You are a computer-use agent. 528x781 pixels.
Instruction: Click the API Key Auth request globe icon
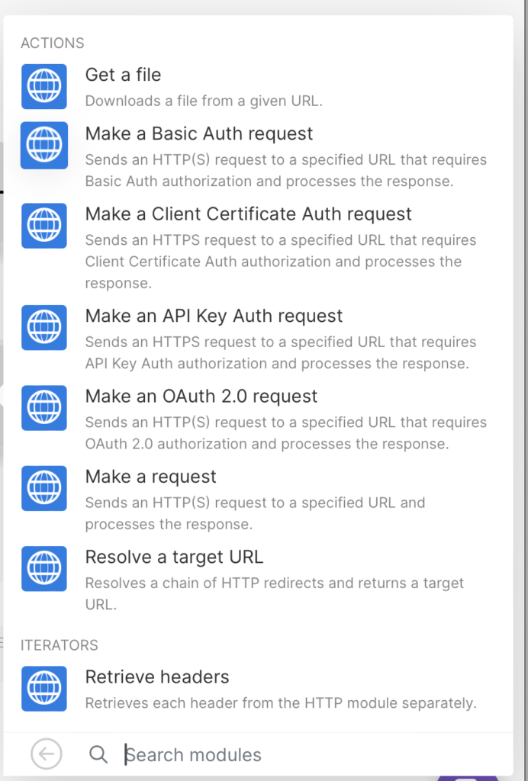(44, 327)
